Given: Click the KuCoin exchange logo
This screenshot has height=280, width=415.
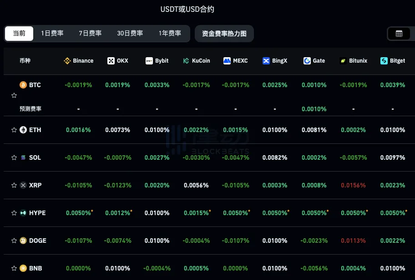Looking at the screenshot, I should 186,61.
